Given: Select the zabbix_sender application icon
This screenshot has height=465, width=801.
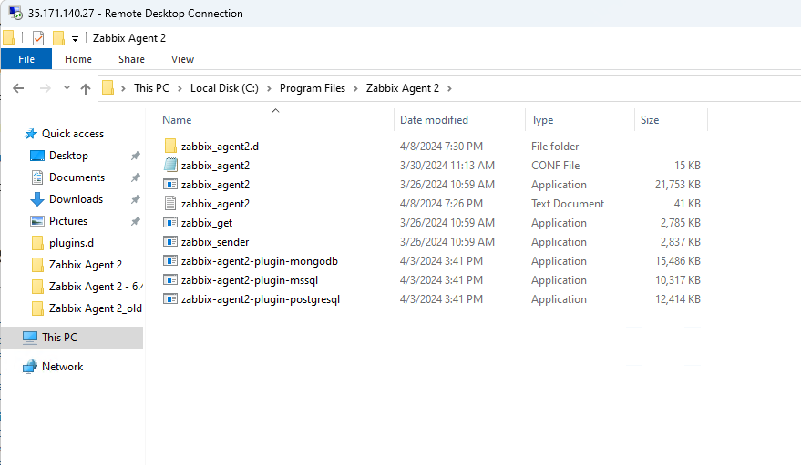Looking at the screenshot, I should click(x=170, y=242).
